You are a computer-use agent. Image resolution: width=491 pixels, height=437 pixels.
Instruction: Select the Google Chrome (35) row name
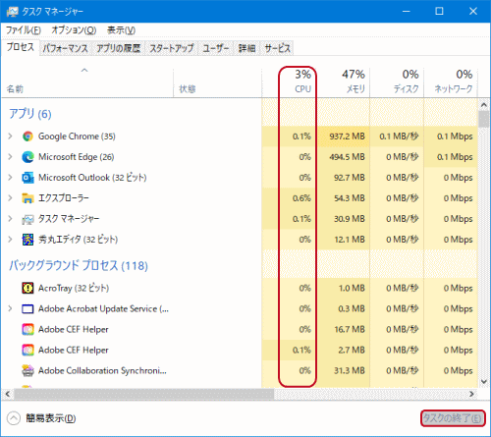click(x=77, y=137)
